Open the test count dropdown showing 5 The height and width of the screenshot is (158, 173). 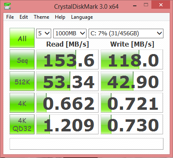pos(44,33)
